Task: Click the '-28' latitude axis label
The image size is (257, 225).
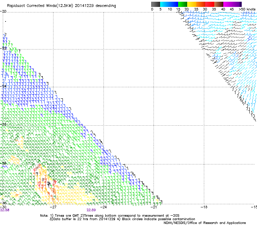Action: tap(3, 163)
